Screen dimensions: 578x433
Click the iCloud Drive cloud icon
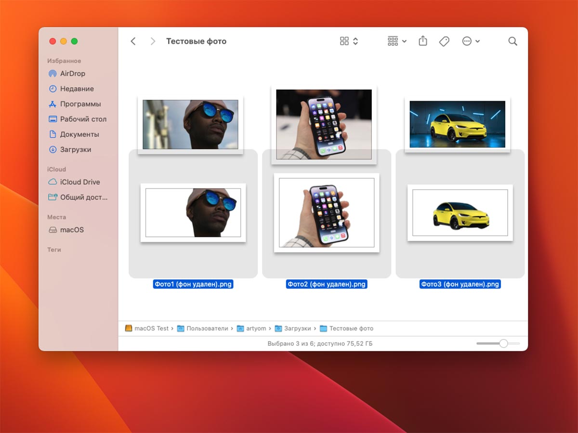tap(53, 182)
